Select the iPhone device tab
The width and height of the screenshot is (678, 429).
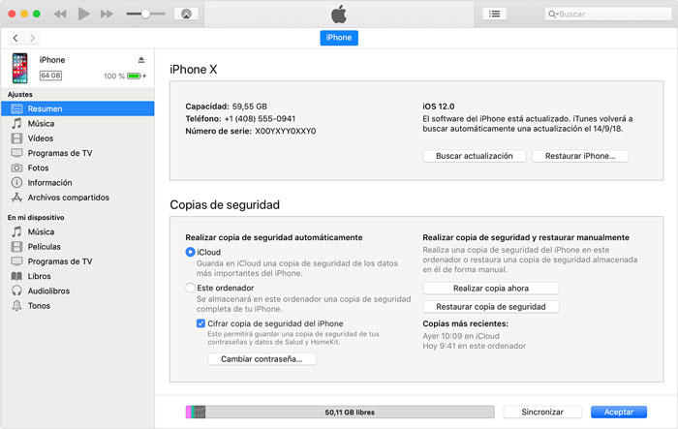[x=339, y=38]
